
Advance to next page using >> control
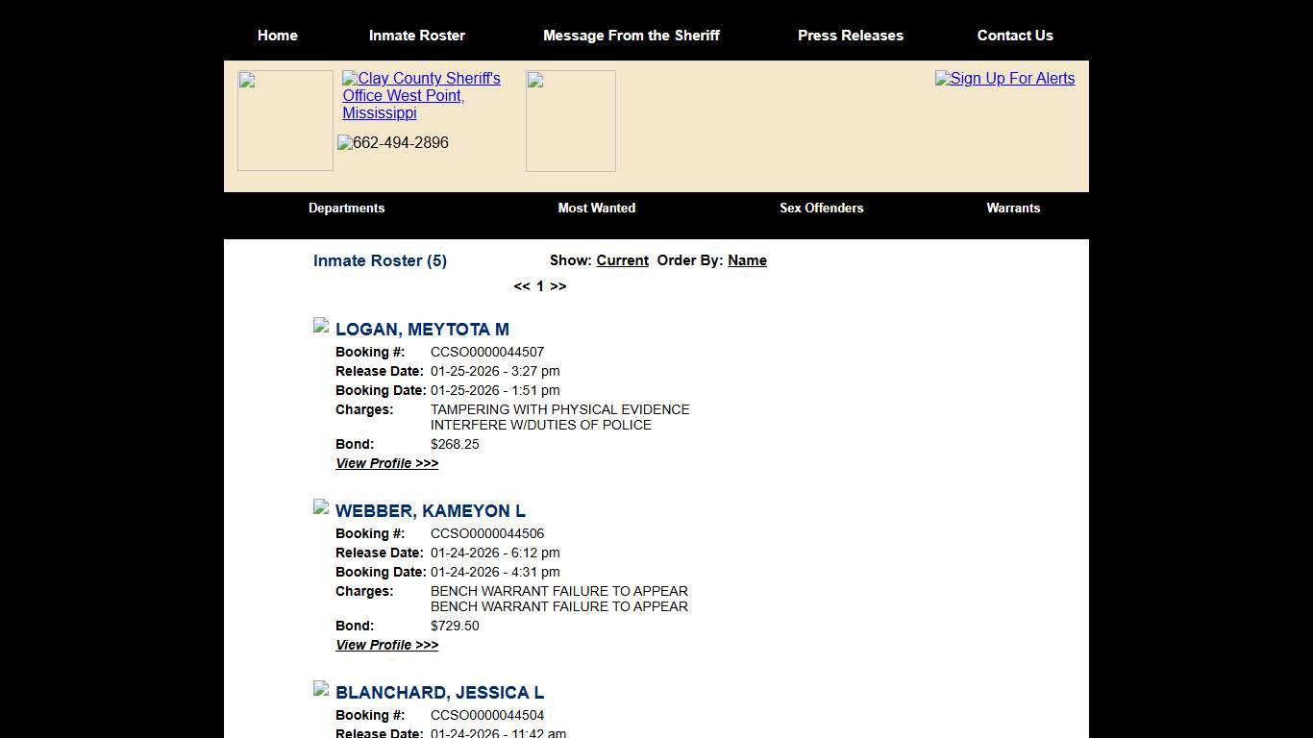click(x=558, y=285)
